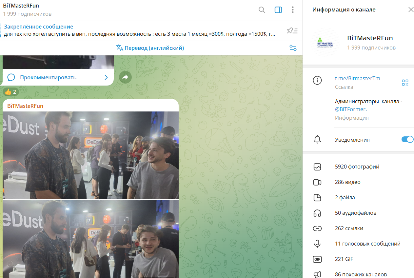Open the three-dot channel menu
Image resolution: width=414 pixels, height=278 pixels.
(x=293, y=10)
